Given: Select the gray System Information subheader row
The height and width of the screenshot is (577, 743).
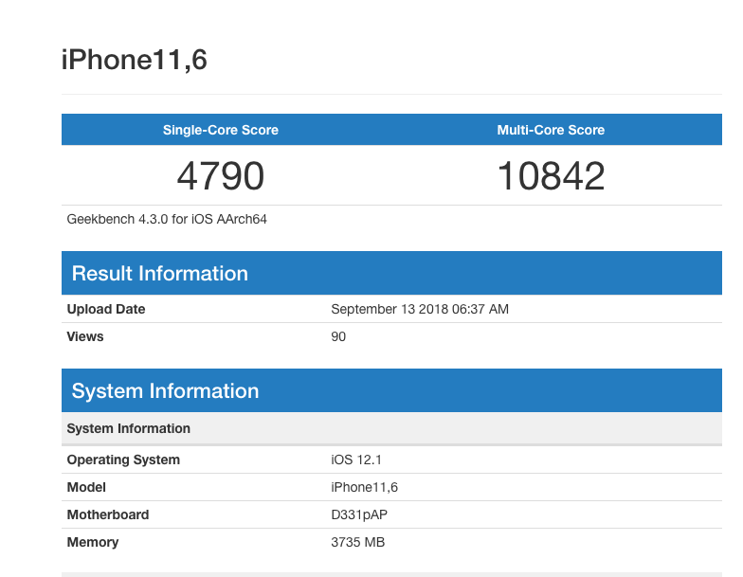Looking at the screenshot, I should point(392,428).
